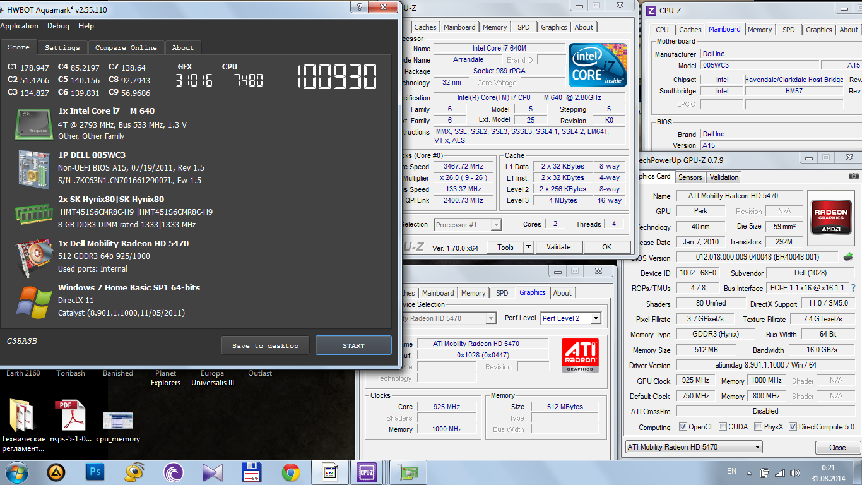
Task: Click Save to desktop button
Action: (265, 345)
